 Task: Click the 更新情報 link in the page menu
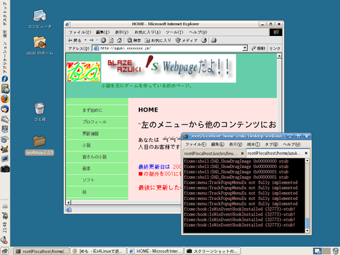[90, 133]
